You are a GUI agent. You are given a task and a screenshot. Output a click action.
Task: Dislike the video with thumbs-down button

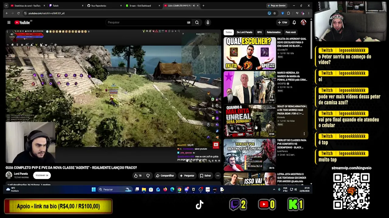pos(148,176)
